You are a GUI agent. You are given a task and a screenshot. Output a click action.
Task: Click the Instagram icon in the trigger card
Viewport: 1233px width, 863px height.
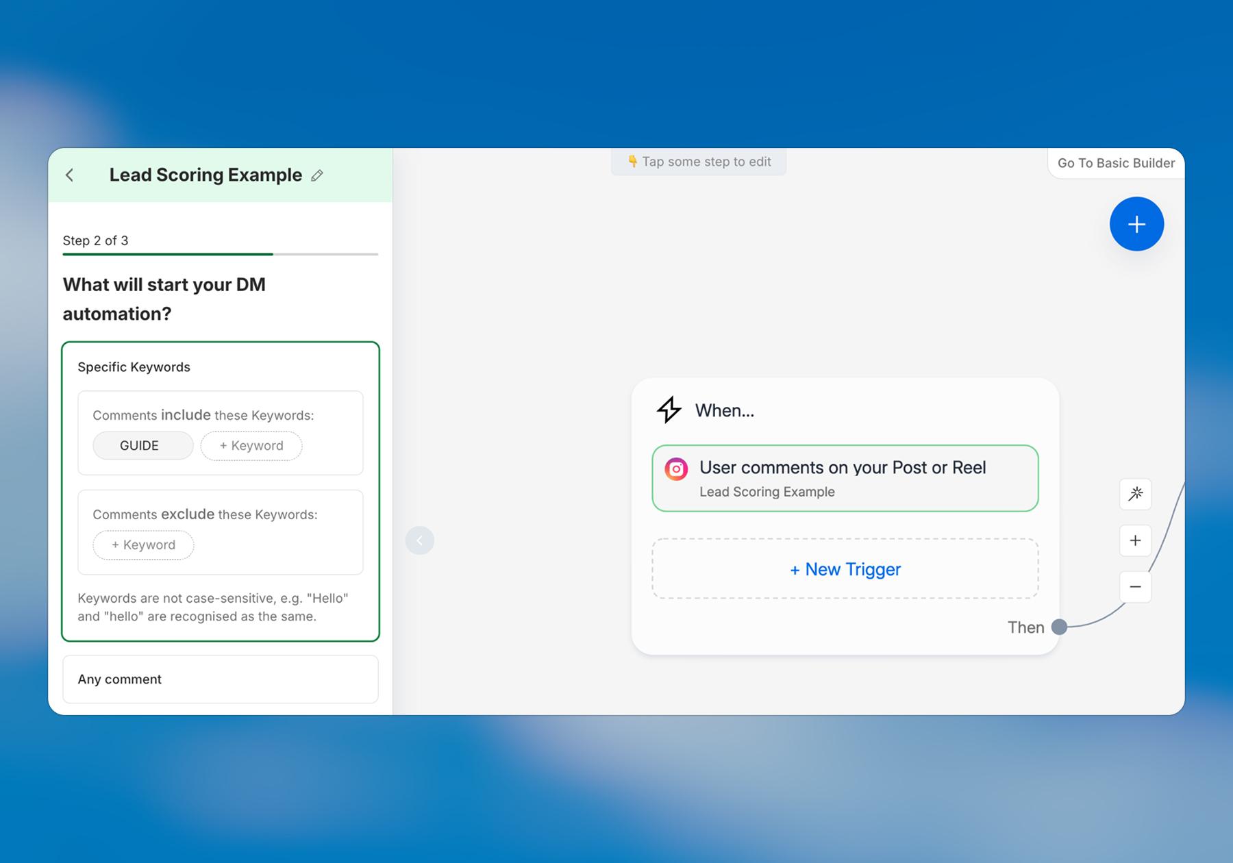(676, 468)
